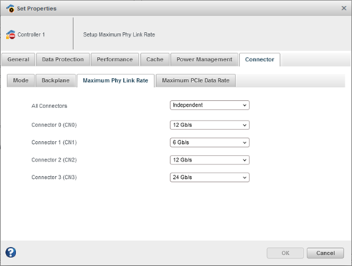Click the OK button

tap(285, 253)
